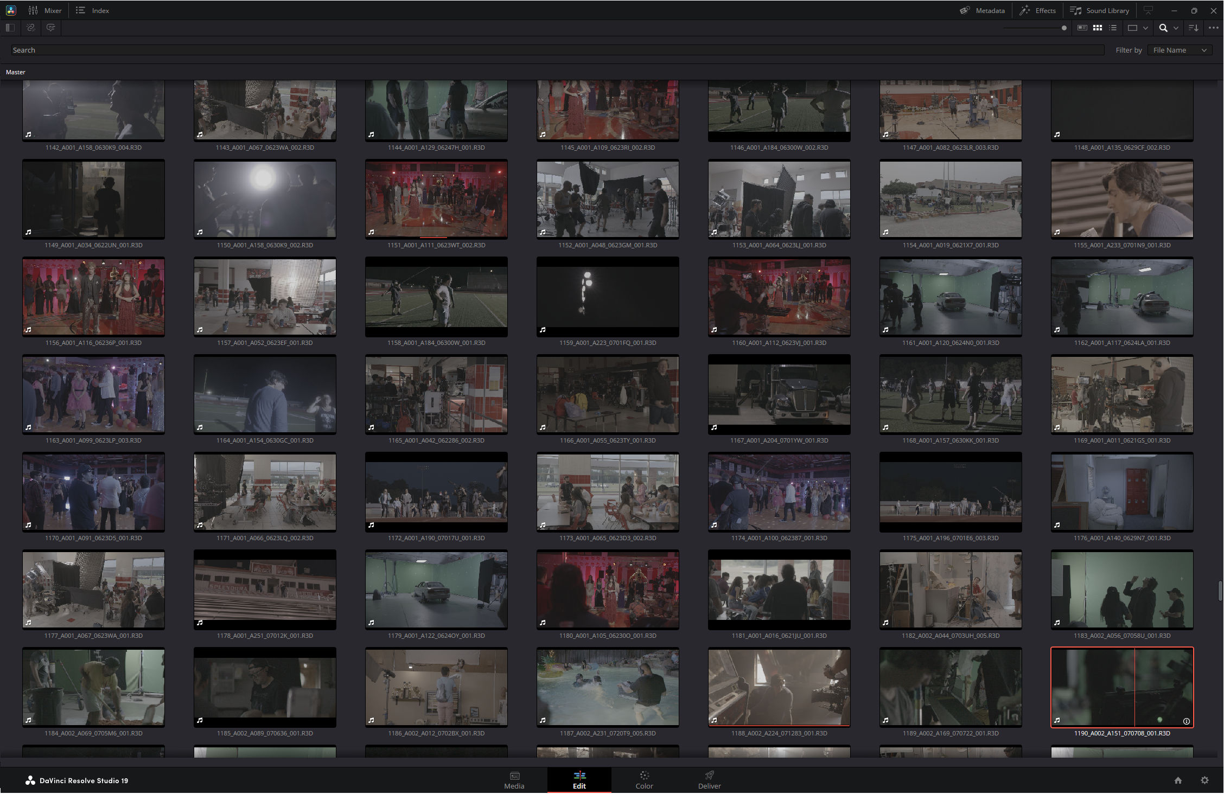
Task: Click the audio note icon on clip 1149
Action: [28, 232]
